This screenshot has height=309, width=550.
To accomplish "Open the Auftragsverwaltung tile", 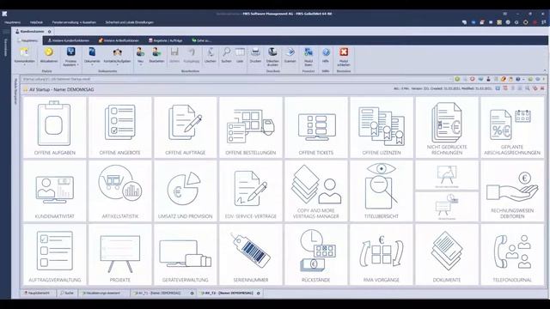I will pos(54,255).
